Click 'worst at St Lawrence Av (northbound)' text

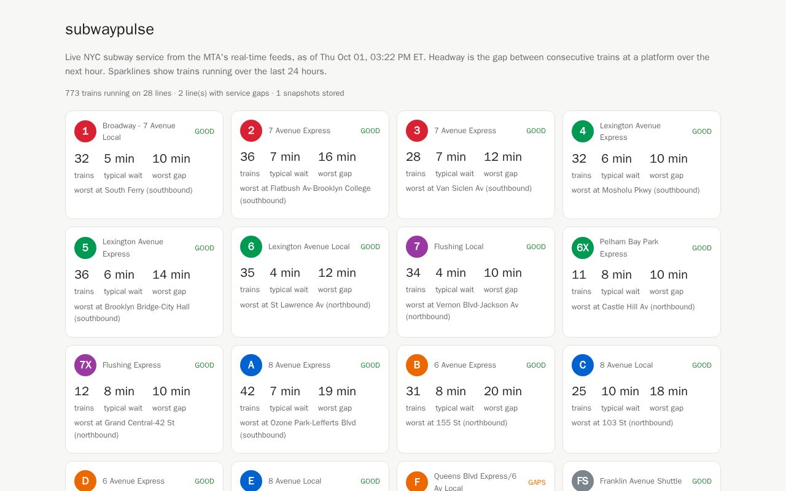305,305
